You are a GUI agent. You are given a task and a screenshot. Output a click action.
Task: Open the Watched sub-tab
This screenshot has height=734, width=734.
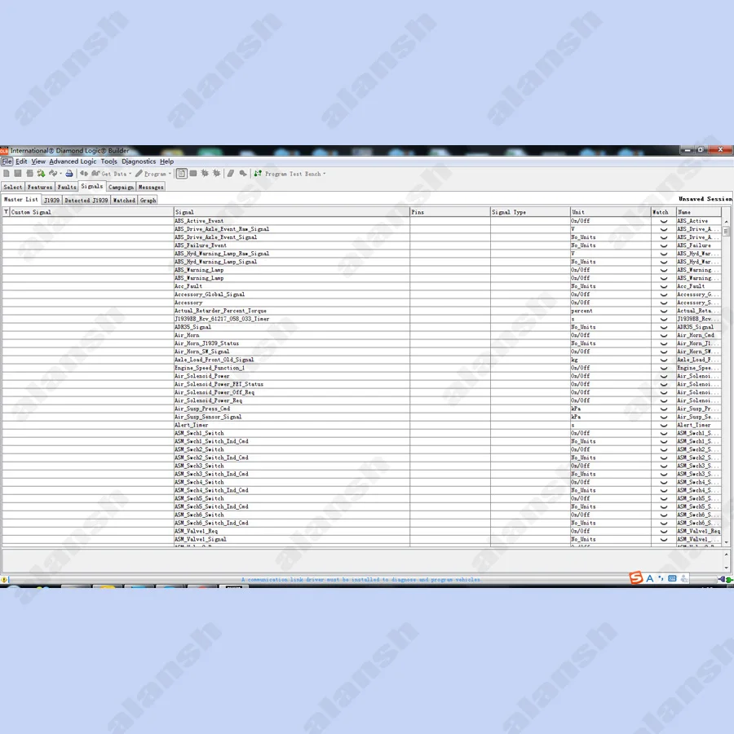point(124,201)
